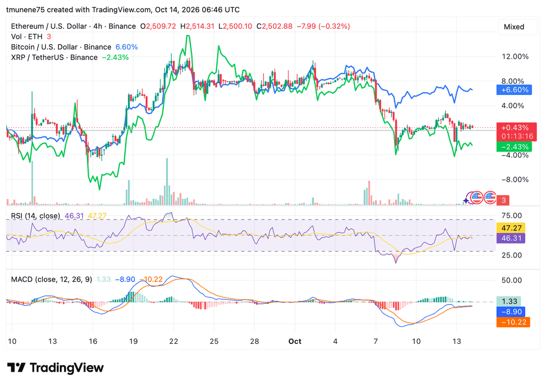The height and width of the screenshot is (386, 546).
Task: Click the MACD (close, 12, 26, 9) legend
Action: coord(52,279)
